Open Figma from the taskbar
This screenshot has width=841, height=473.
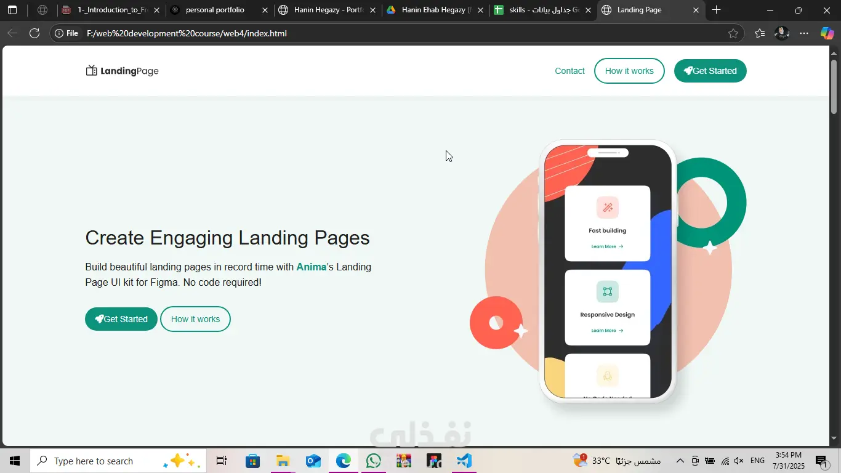click(x=433, y=461)
